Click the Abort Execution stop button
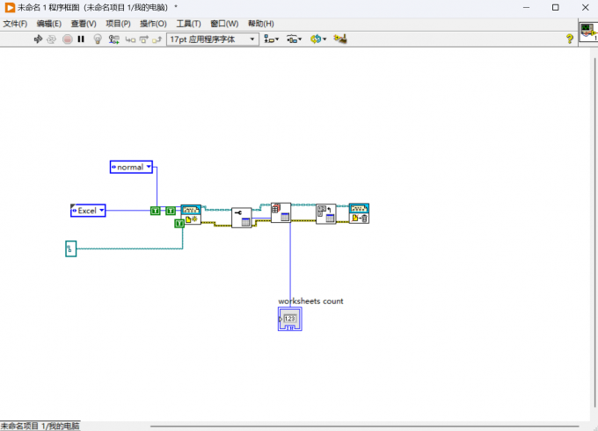The width and height of the screenshot is (598, 431). pyautogui.click(x=68, y=39)
